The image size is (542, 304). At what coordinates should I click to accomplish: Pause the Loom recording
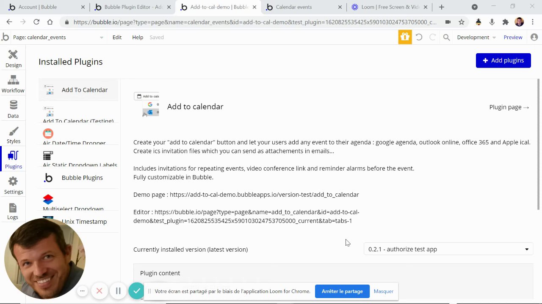(x=118, y=291)
